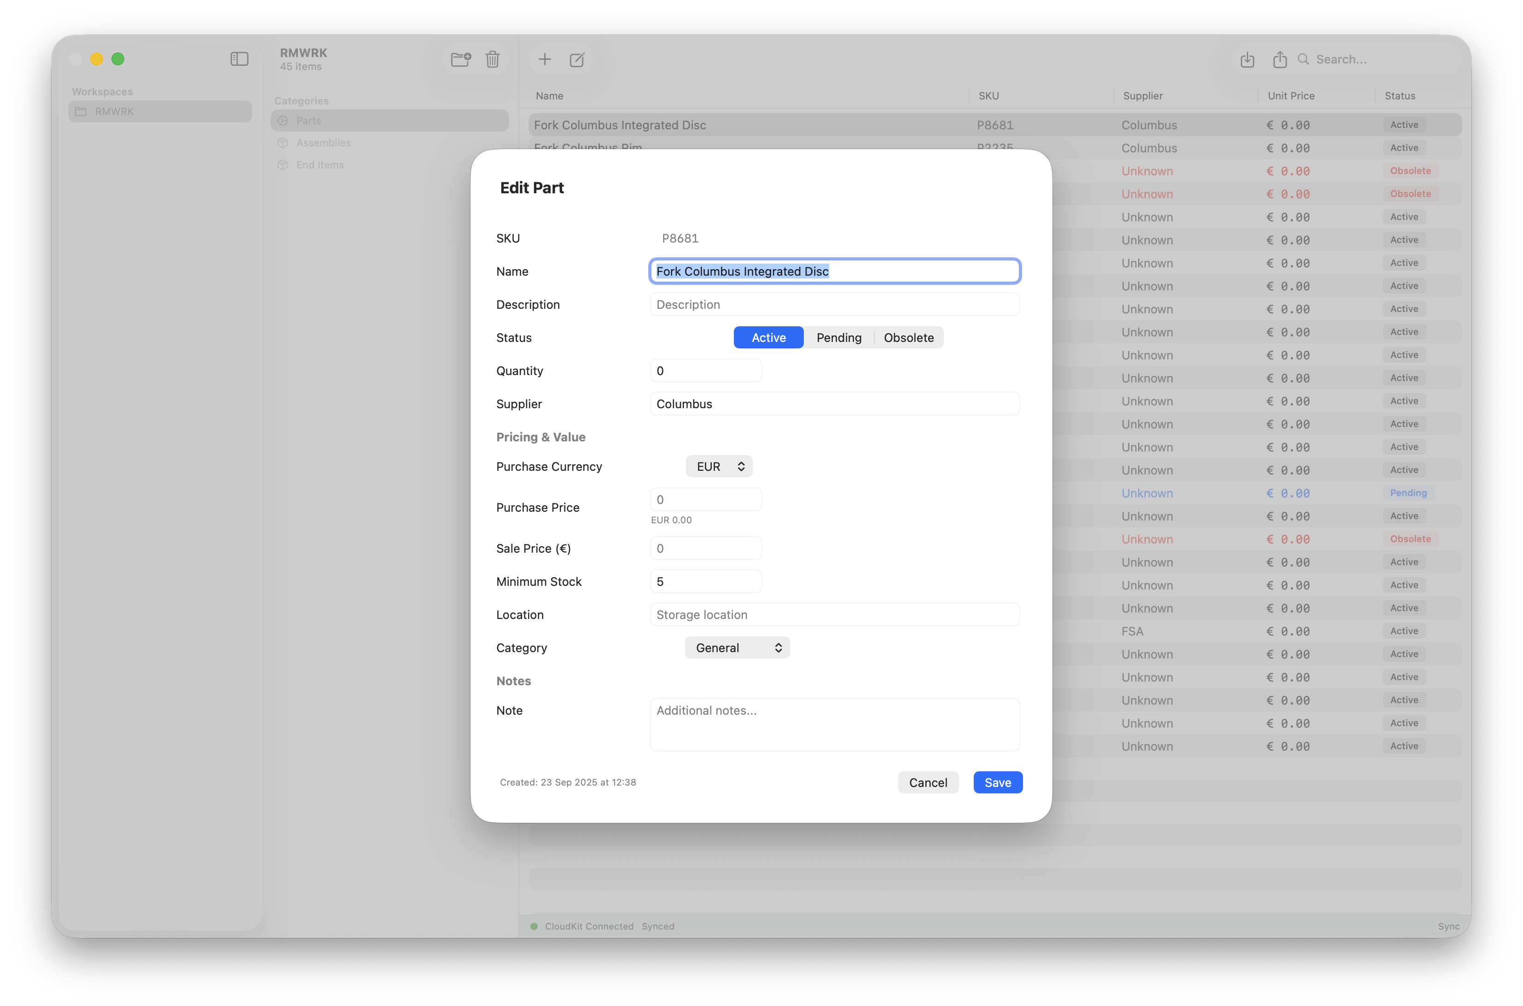Open the Purchase Currency EUR dropdown

719,467
